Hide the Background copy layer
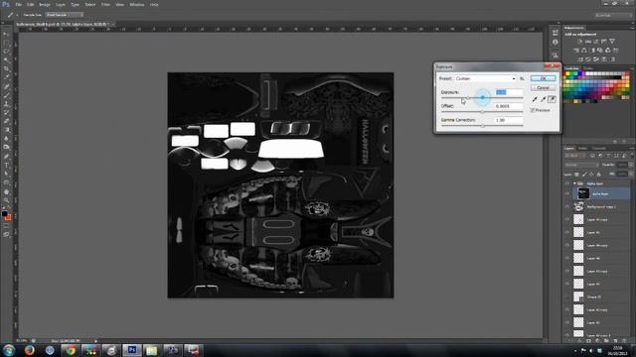This screenshot has height=357, width=636. click(x=567, y=207)
